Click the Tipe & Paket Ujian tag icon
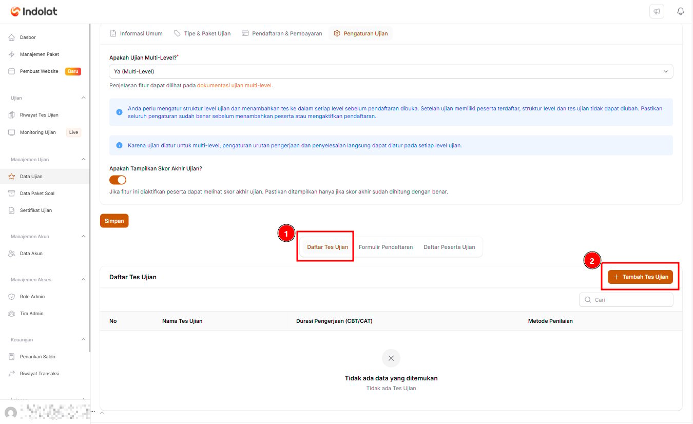The height and width of the screenshot is (424, 693). click(177, 33)
